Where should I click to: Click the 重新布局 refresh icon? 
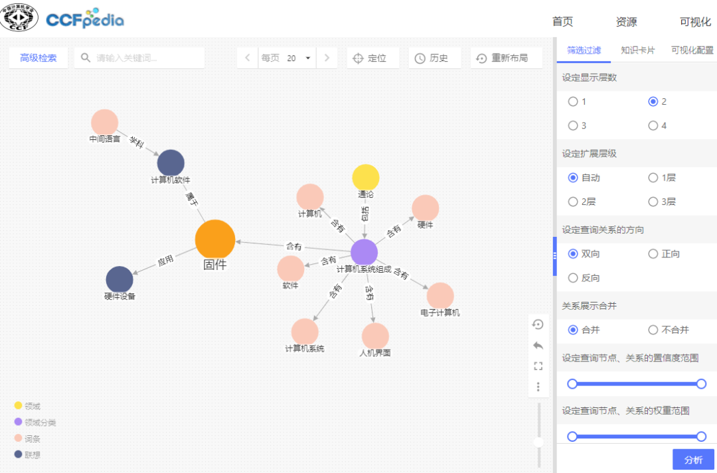(481, 58)
